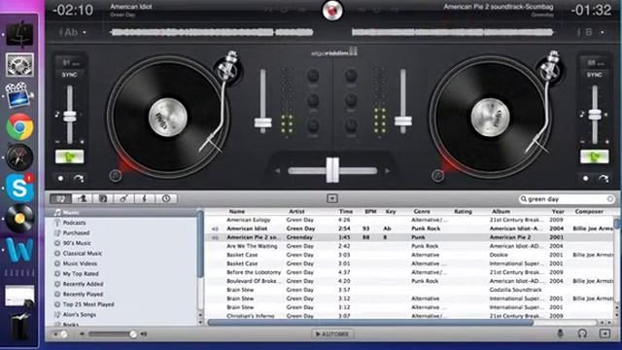Click the crossfader left arrow
Image resolution: width=622 pixels, height=350 pixels.
pyautogui.click(x=277, y=171)
